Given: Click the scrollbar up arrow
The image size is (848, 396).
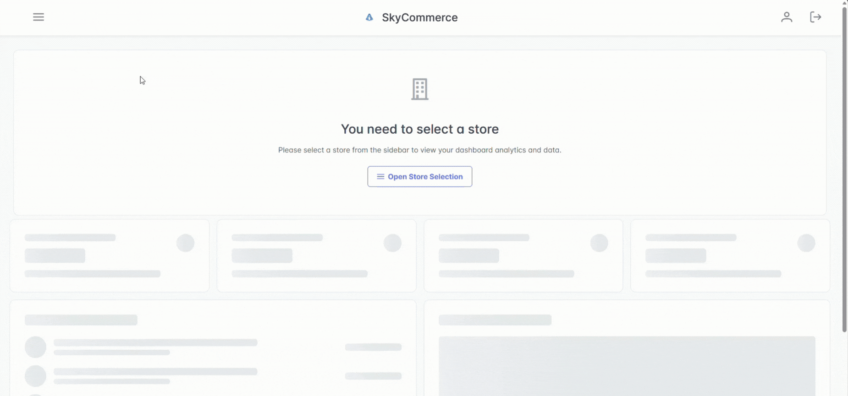Looking at the screenshot, I should coord(844,3).
